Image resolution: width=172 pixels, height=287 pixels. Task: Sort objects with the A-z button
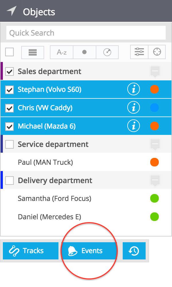pos(62,52)
